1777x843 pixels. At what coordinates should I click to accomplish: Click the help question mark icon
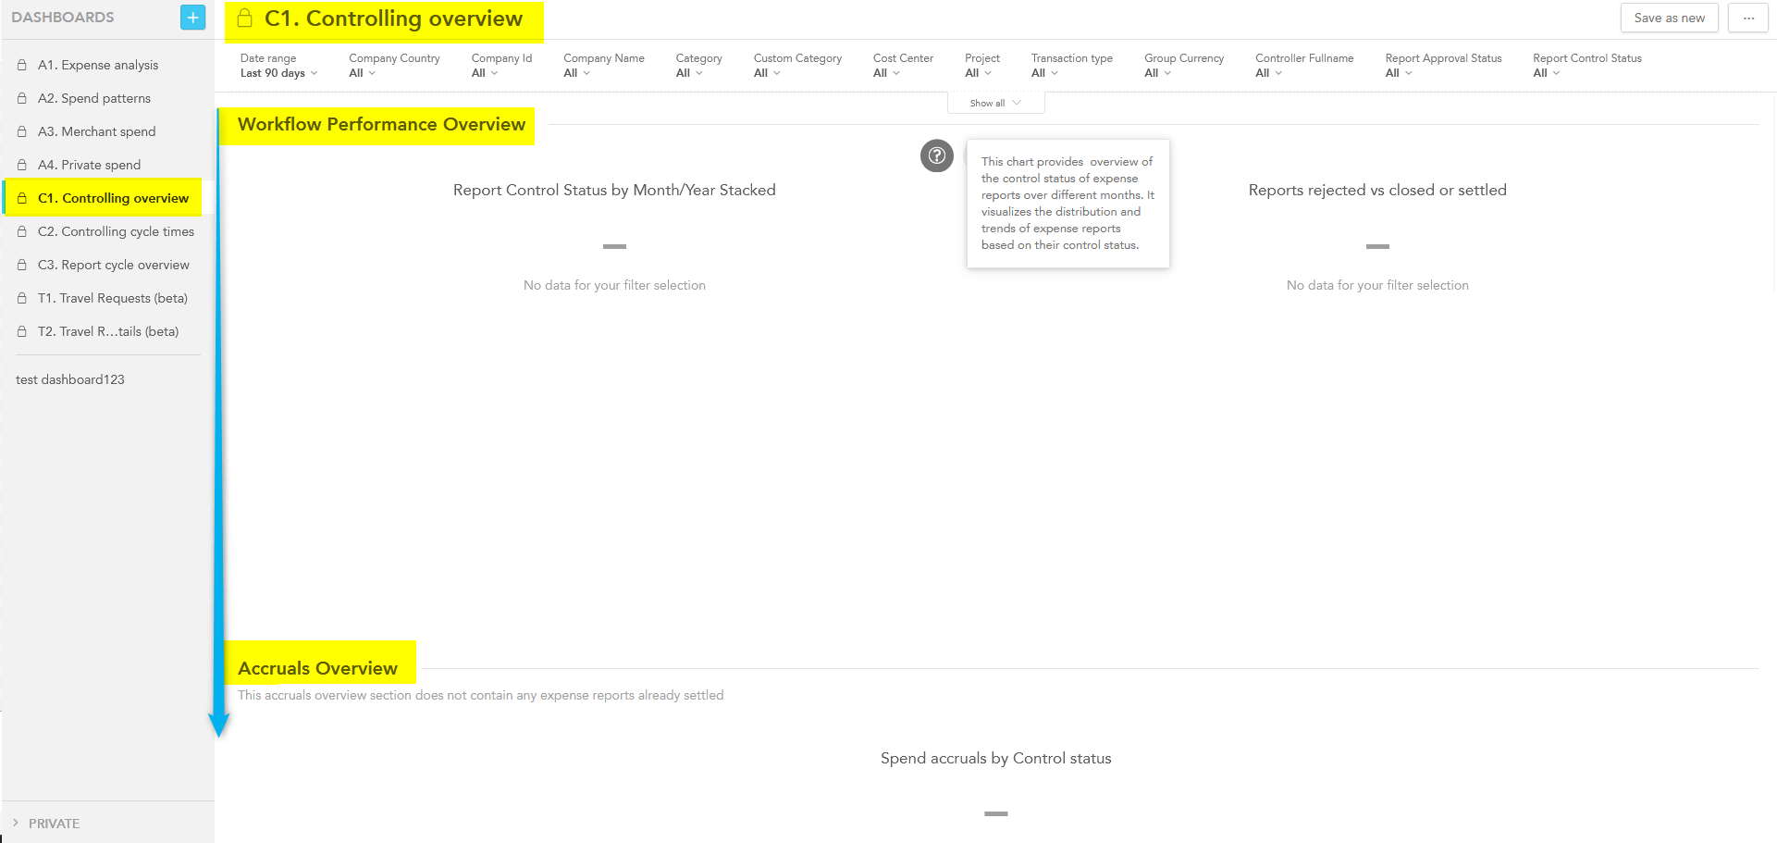tap(936, 155)
